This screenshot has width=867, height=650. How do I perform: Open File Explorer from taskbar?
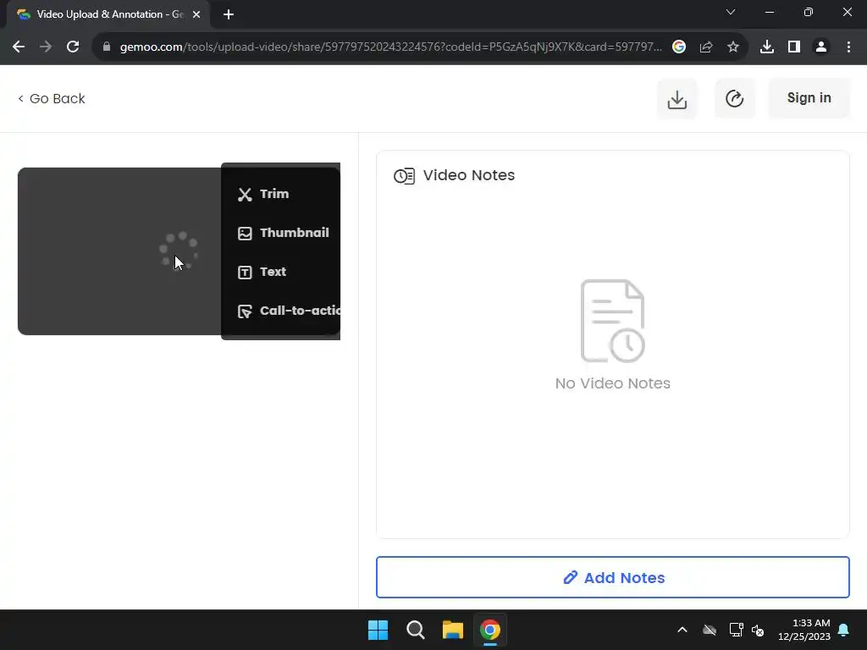453,630
